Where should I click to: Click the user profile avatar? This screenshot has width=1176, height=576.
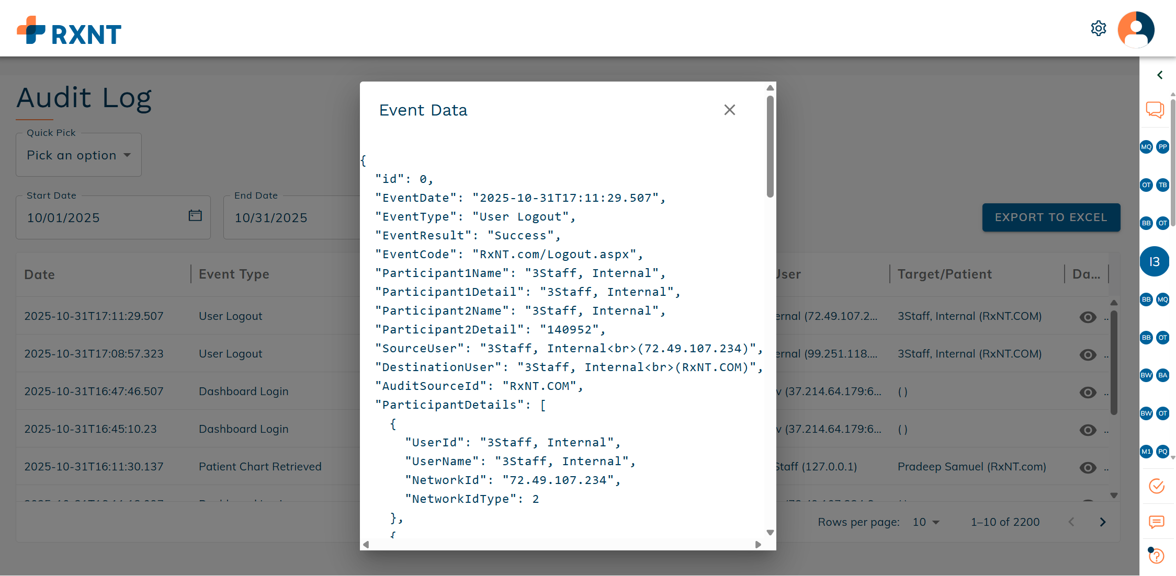(1136, 30)
